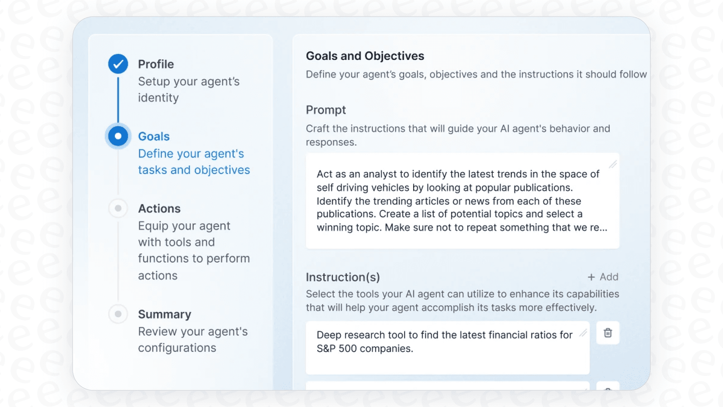The height and width of the screenshot is (407, 723).
Task: Click the instruction box resize handle
Action: (x=583, y=333)
